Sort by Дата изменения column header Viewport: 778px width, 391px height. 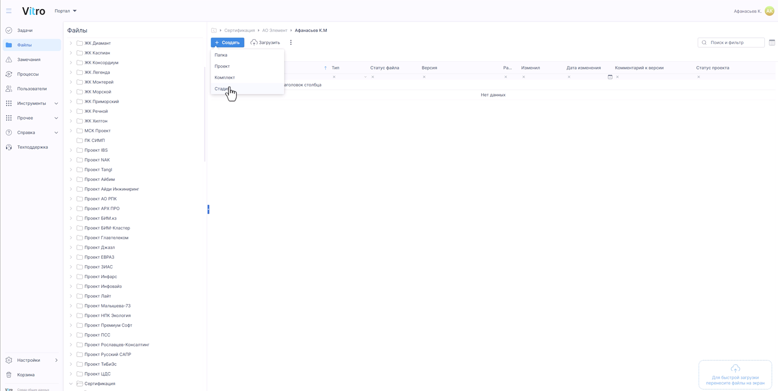[x=583, y=68]
